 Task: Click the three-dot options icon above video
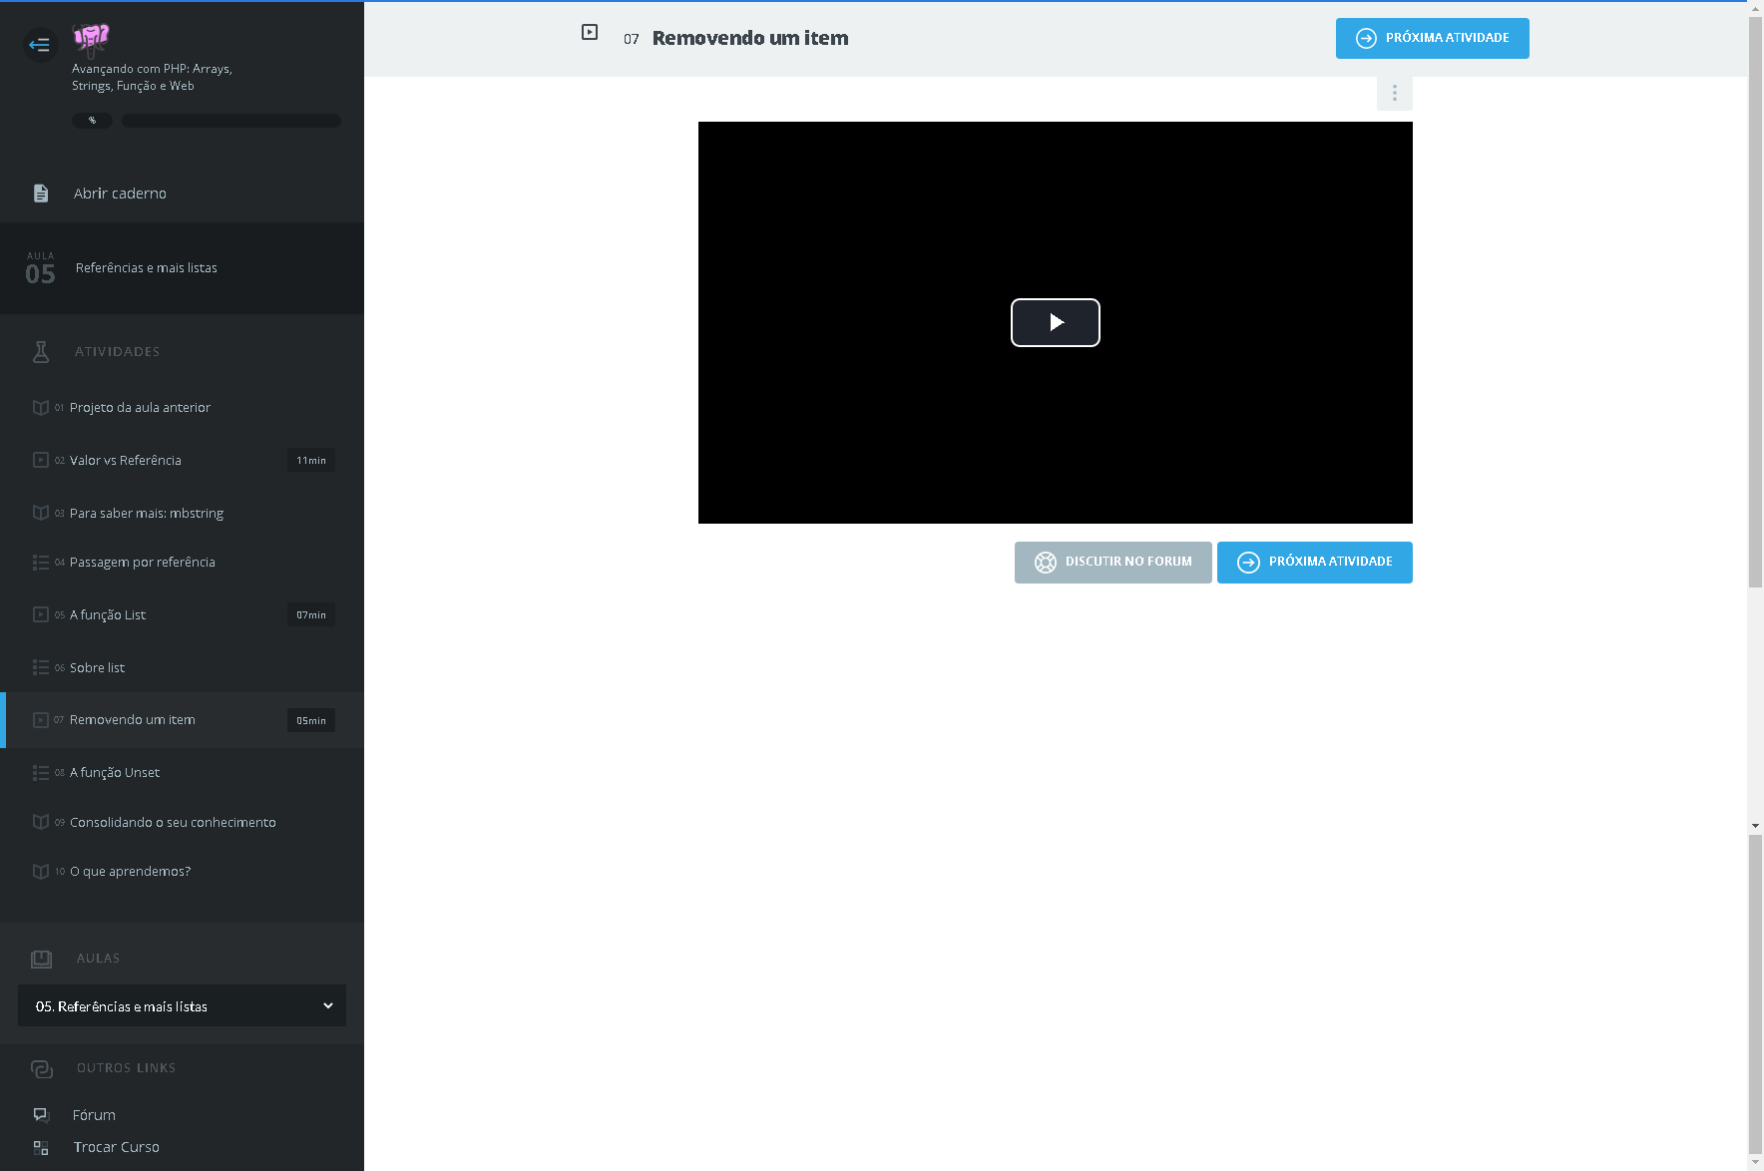tap(1394, 93)
